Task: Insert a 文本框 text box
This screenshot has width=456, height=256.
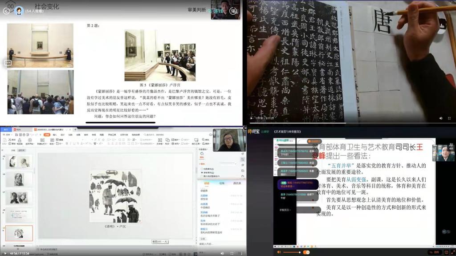Action: click(x=160, y=142)
